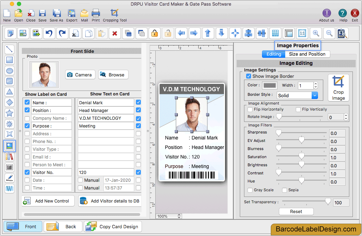Click the visitor photo thumbnail in Photo panel
362x236 pixels.
pos(44,75)
